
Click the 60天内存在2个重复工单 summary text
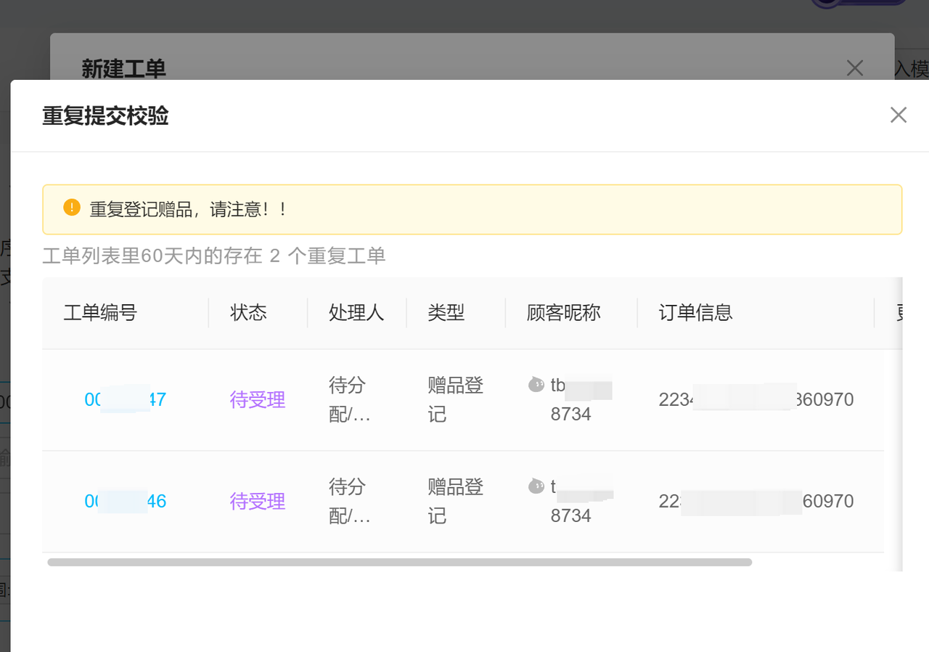(214, 256)
